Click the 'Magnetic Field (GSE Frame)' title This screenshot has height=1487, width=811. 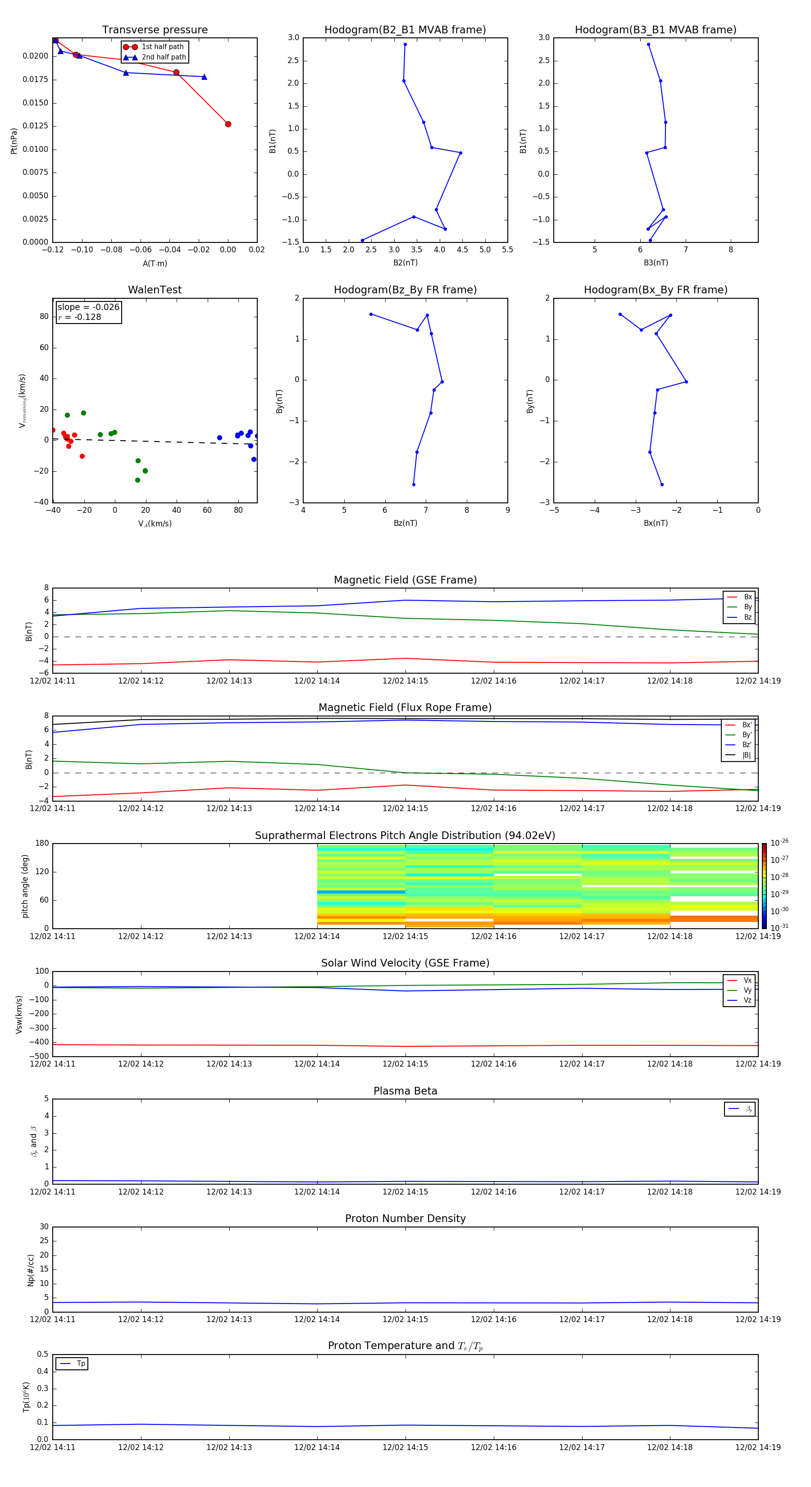pos(405,580)
